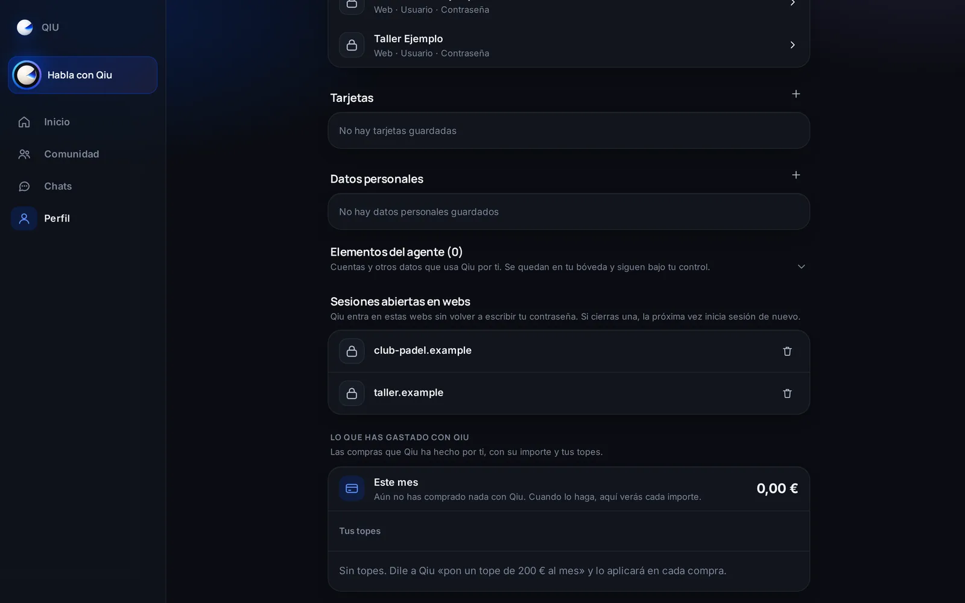Click No hay datos personales guardados box
The image size is (965, 603).
tap(569, 212)
